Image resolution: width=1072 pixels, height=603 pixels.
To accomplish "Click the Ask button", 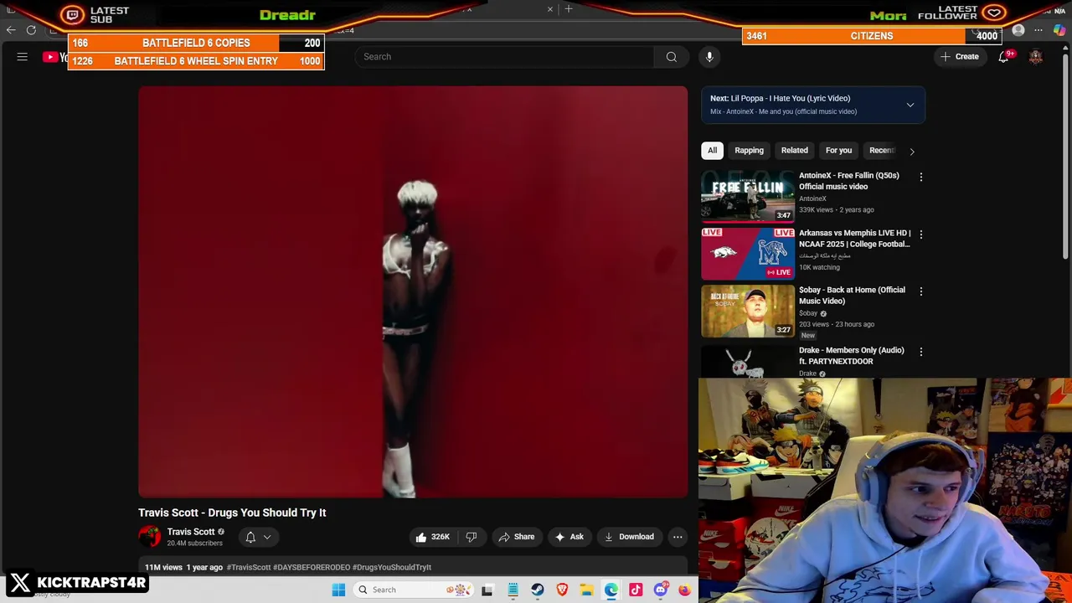I will [569, 537].
